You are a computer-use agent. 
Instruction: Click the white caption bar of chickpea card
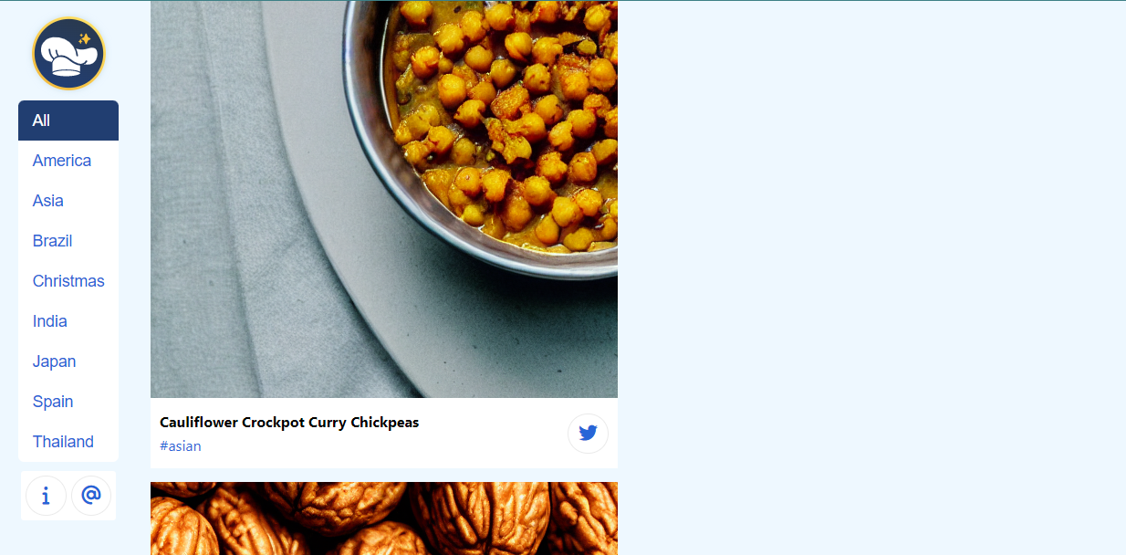pyautogui.click(x=384, y=433)
